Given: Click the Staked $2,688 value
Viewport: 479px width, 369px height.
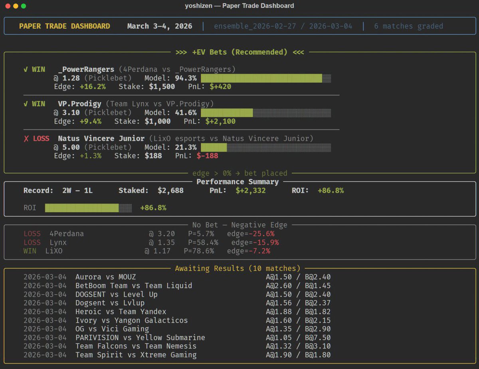Looking at the screenshot, I should (170, 190).
